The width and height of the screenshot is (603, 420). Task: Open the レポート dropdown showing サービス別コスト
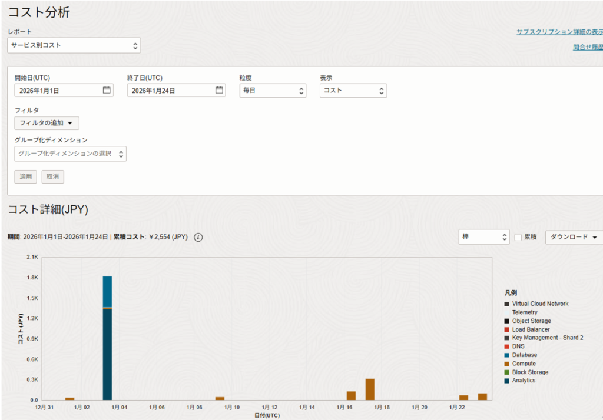coord(74,45)
